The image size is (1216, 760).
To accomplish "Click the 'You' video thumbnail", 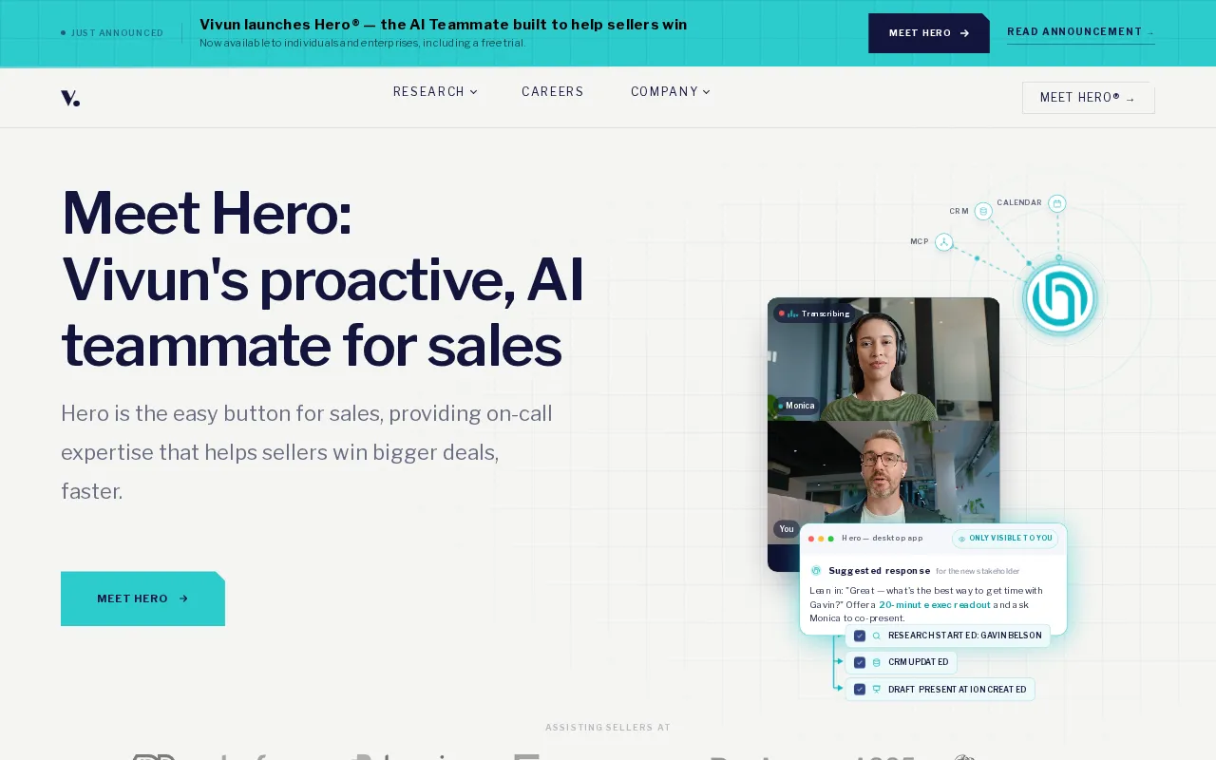I will 883,483.
